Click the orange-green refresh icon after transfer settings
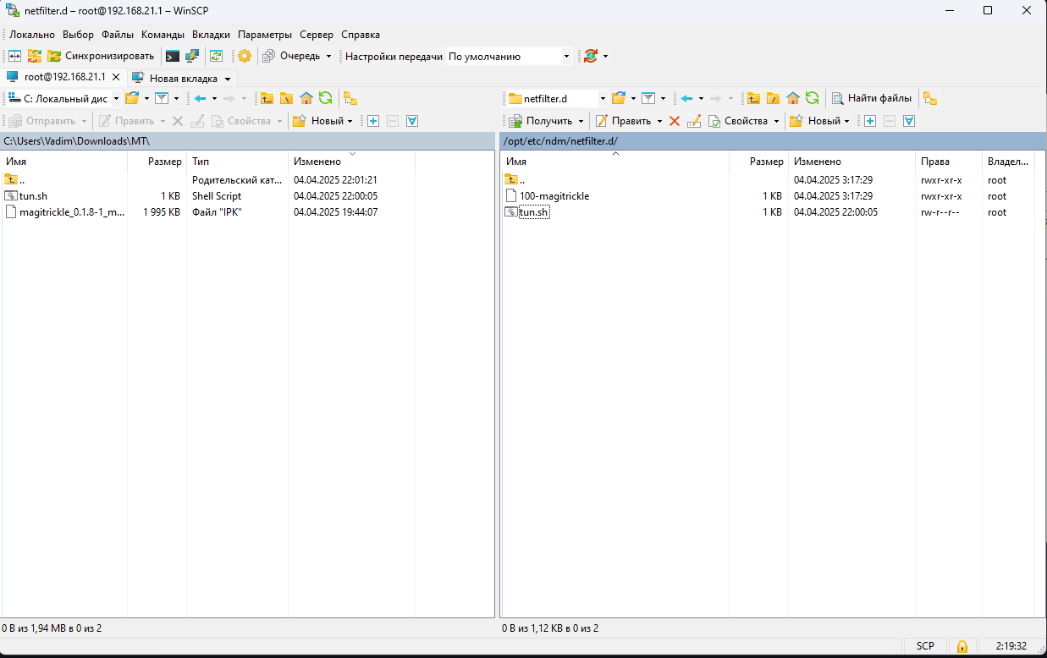This screenshot has height=658, width=1047. [x=591, y=56]
